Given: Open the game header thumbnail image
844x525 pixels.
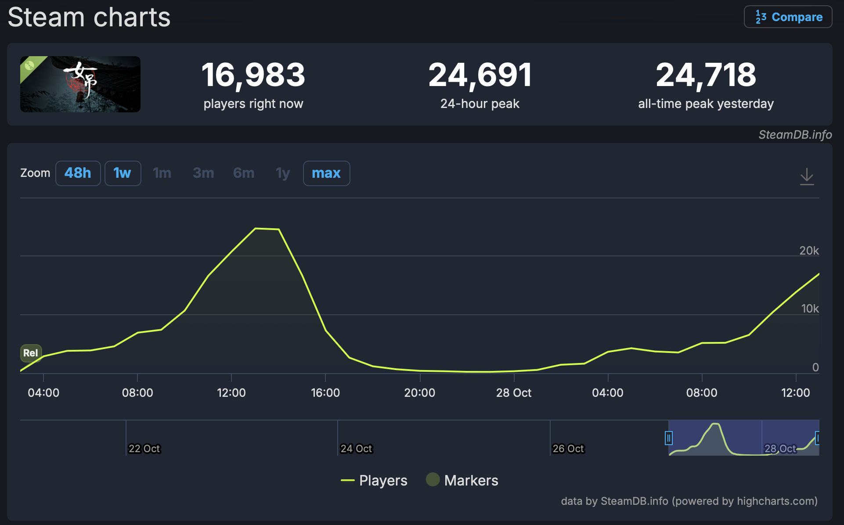Looking at the screenshot, I should pos(80,84).
